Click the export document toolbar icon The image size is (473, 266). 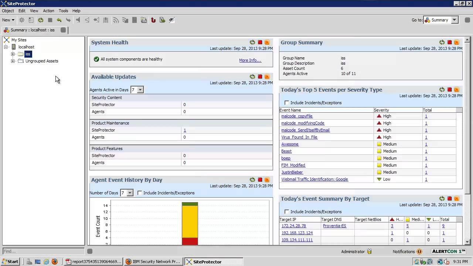point(162,20)
